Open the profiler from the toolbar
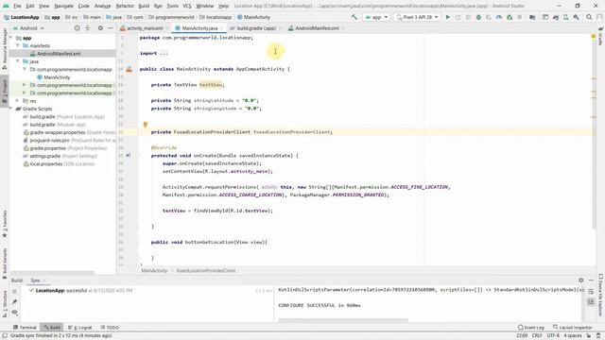This screenshot has width=605, height=340. pos(499,17)
